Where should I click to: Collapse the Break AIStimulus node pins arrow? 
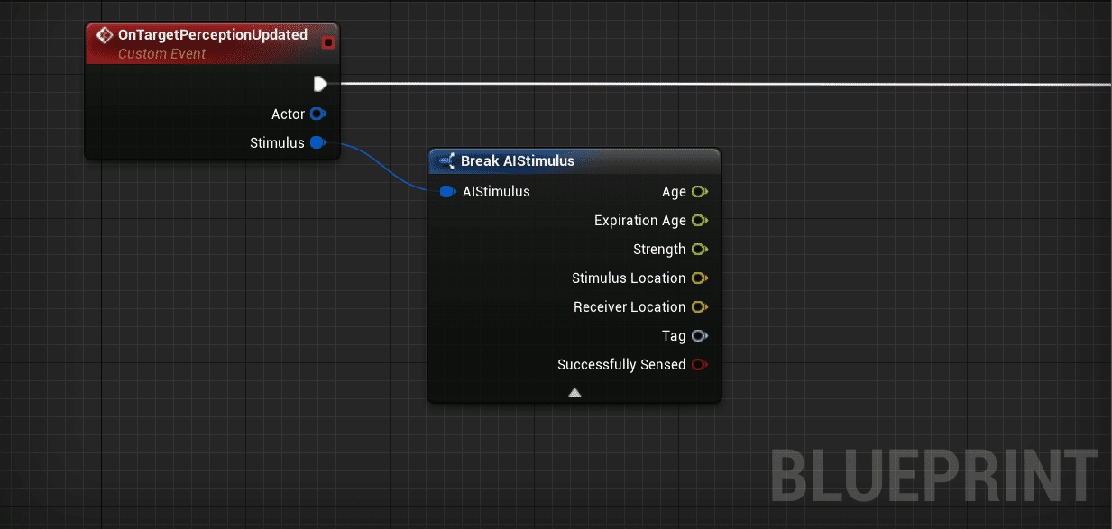click(574, 393)
